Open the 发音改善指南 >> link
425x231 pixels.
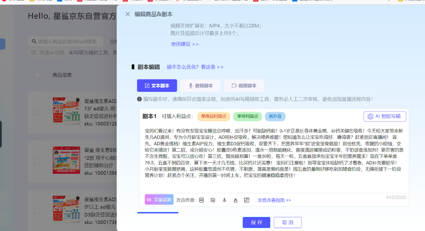[x=274, y=200]
